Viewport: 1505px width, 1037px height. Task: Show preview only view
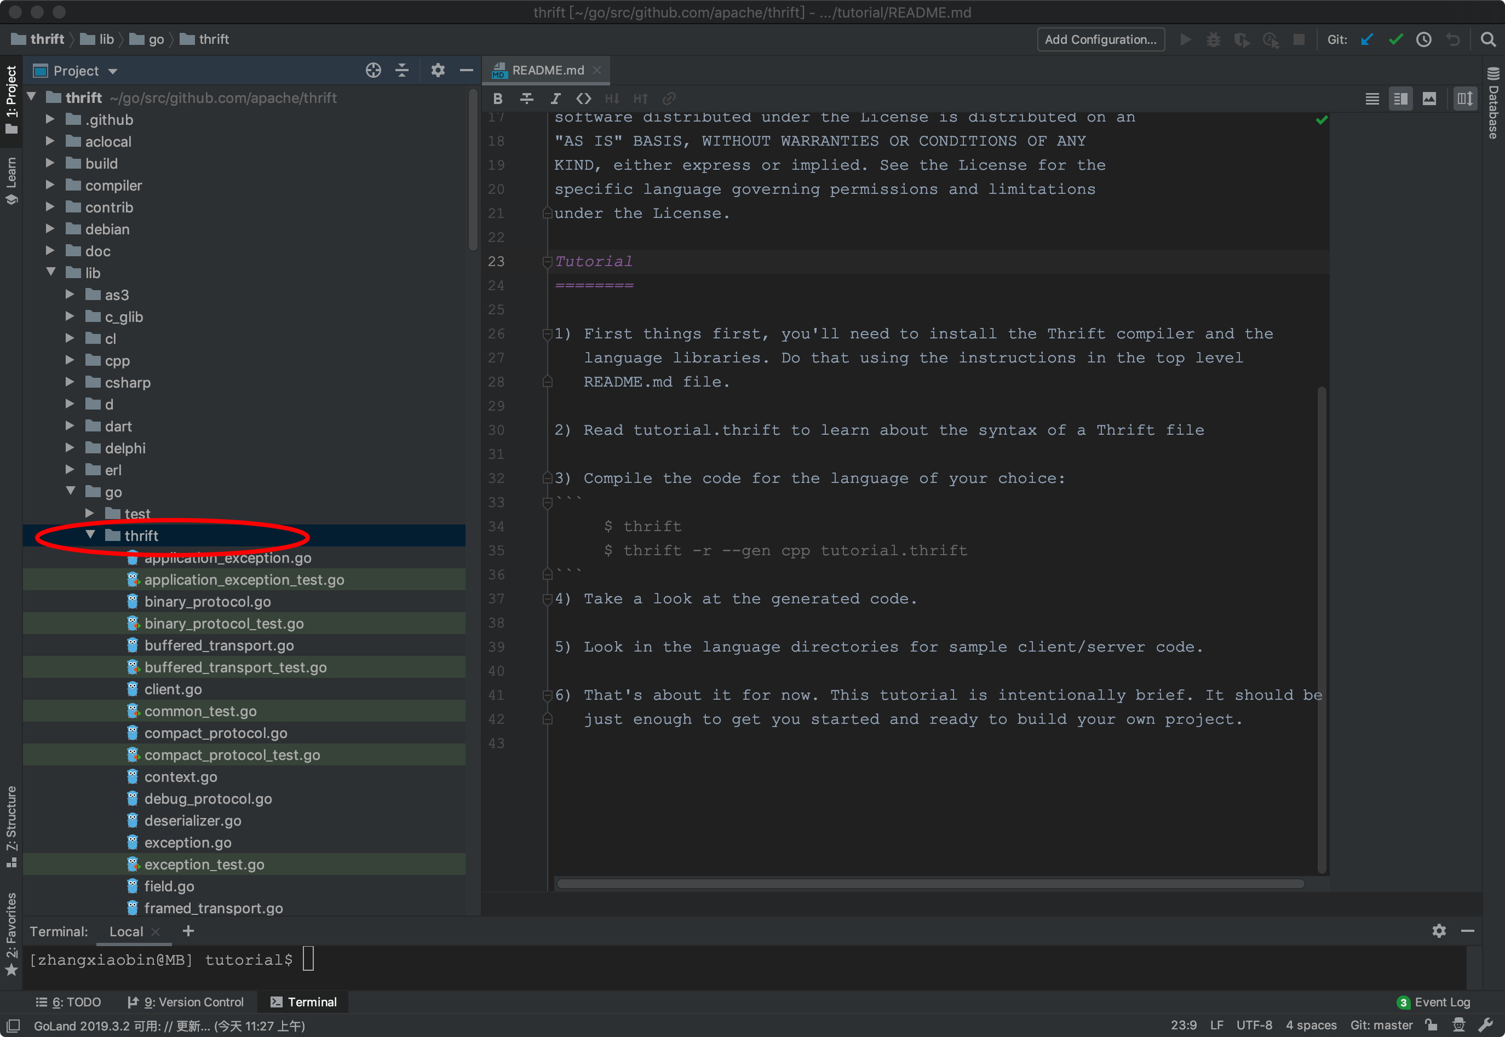(1429, 99)
